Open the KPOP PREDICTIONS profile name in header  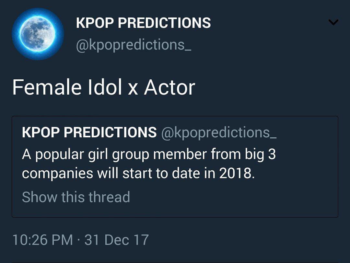point(143,23)
